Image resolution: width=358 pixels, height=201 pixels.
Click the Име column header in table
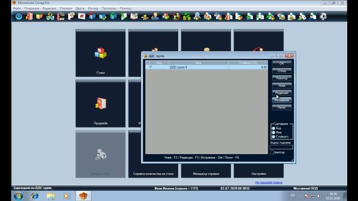click(x=199, y=63)
